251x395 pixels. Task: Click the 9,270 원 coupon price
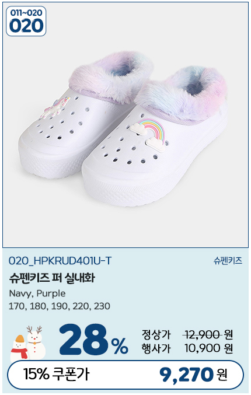[193, 375]
